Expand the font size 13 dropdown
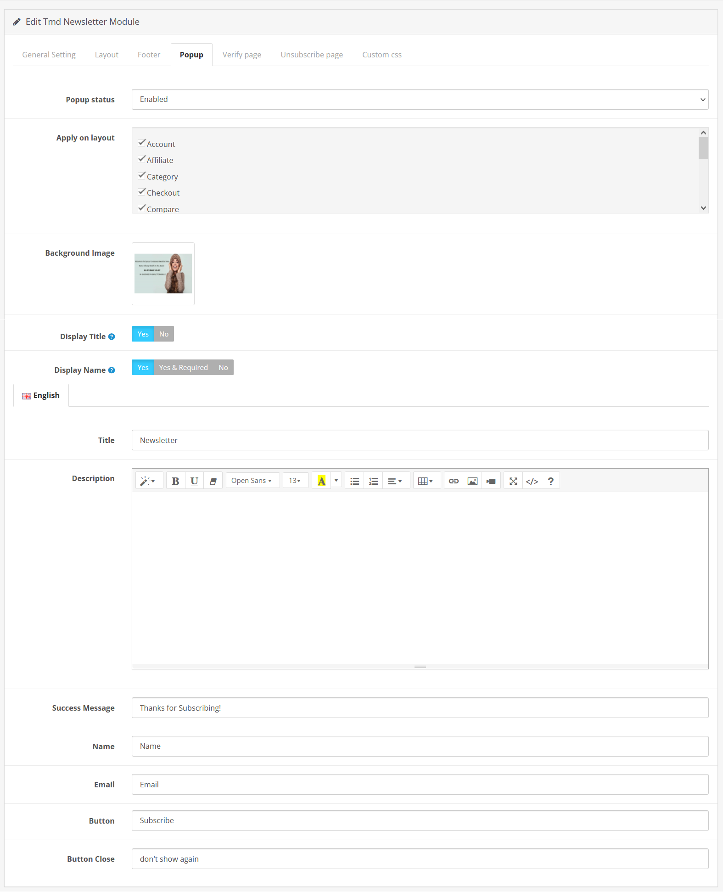 pyautogui.click(x=295, y=481)
